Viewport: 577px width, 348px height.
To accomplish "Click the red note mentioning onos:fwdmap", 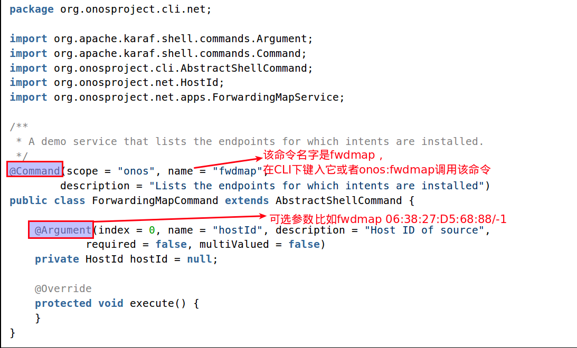I will click(377, 170).
